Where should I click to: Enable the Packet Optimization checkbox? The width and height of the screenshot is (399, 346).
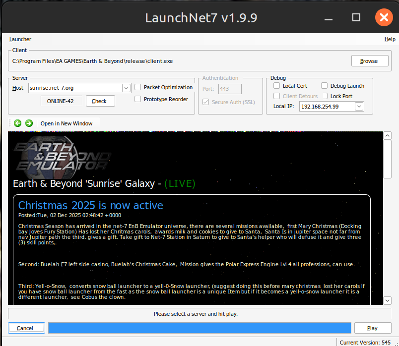point(137,87)
